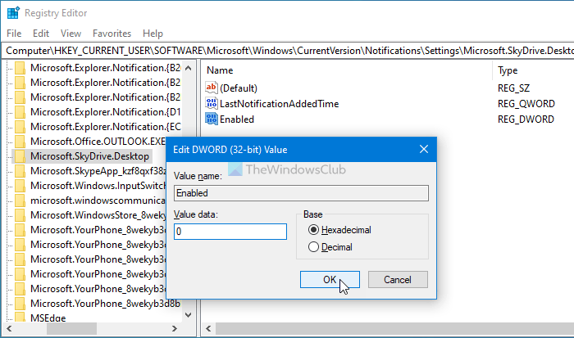Screen dimensions: 574x338
Task: Select the Enabled DWORD value icon
Action: pos(212,119)
